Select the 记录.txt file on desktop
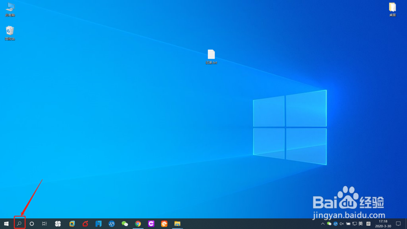The image size is (407, 229). (x=211, y=57)
